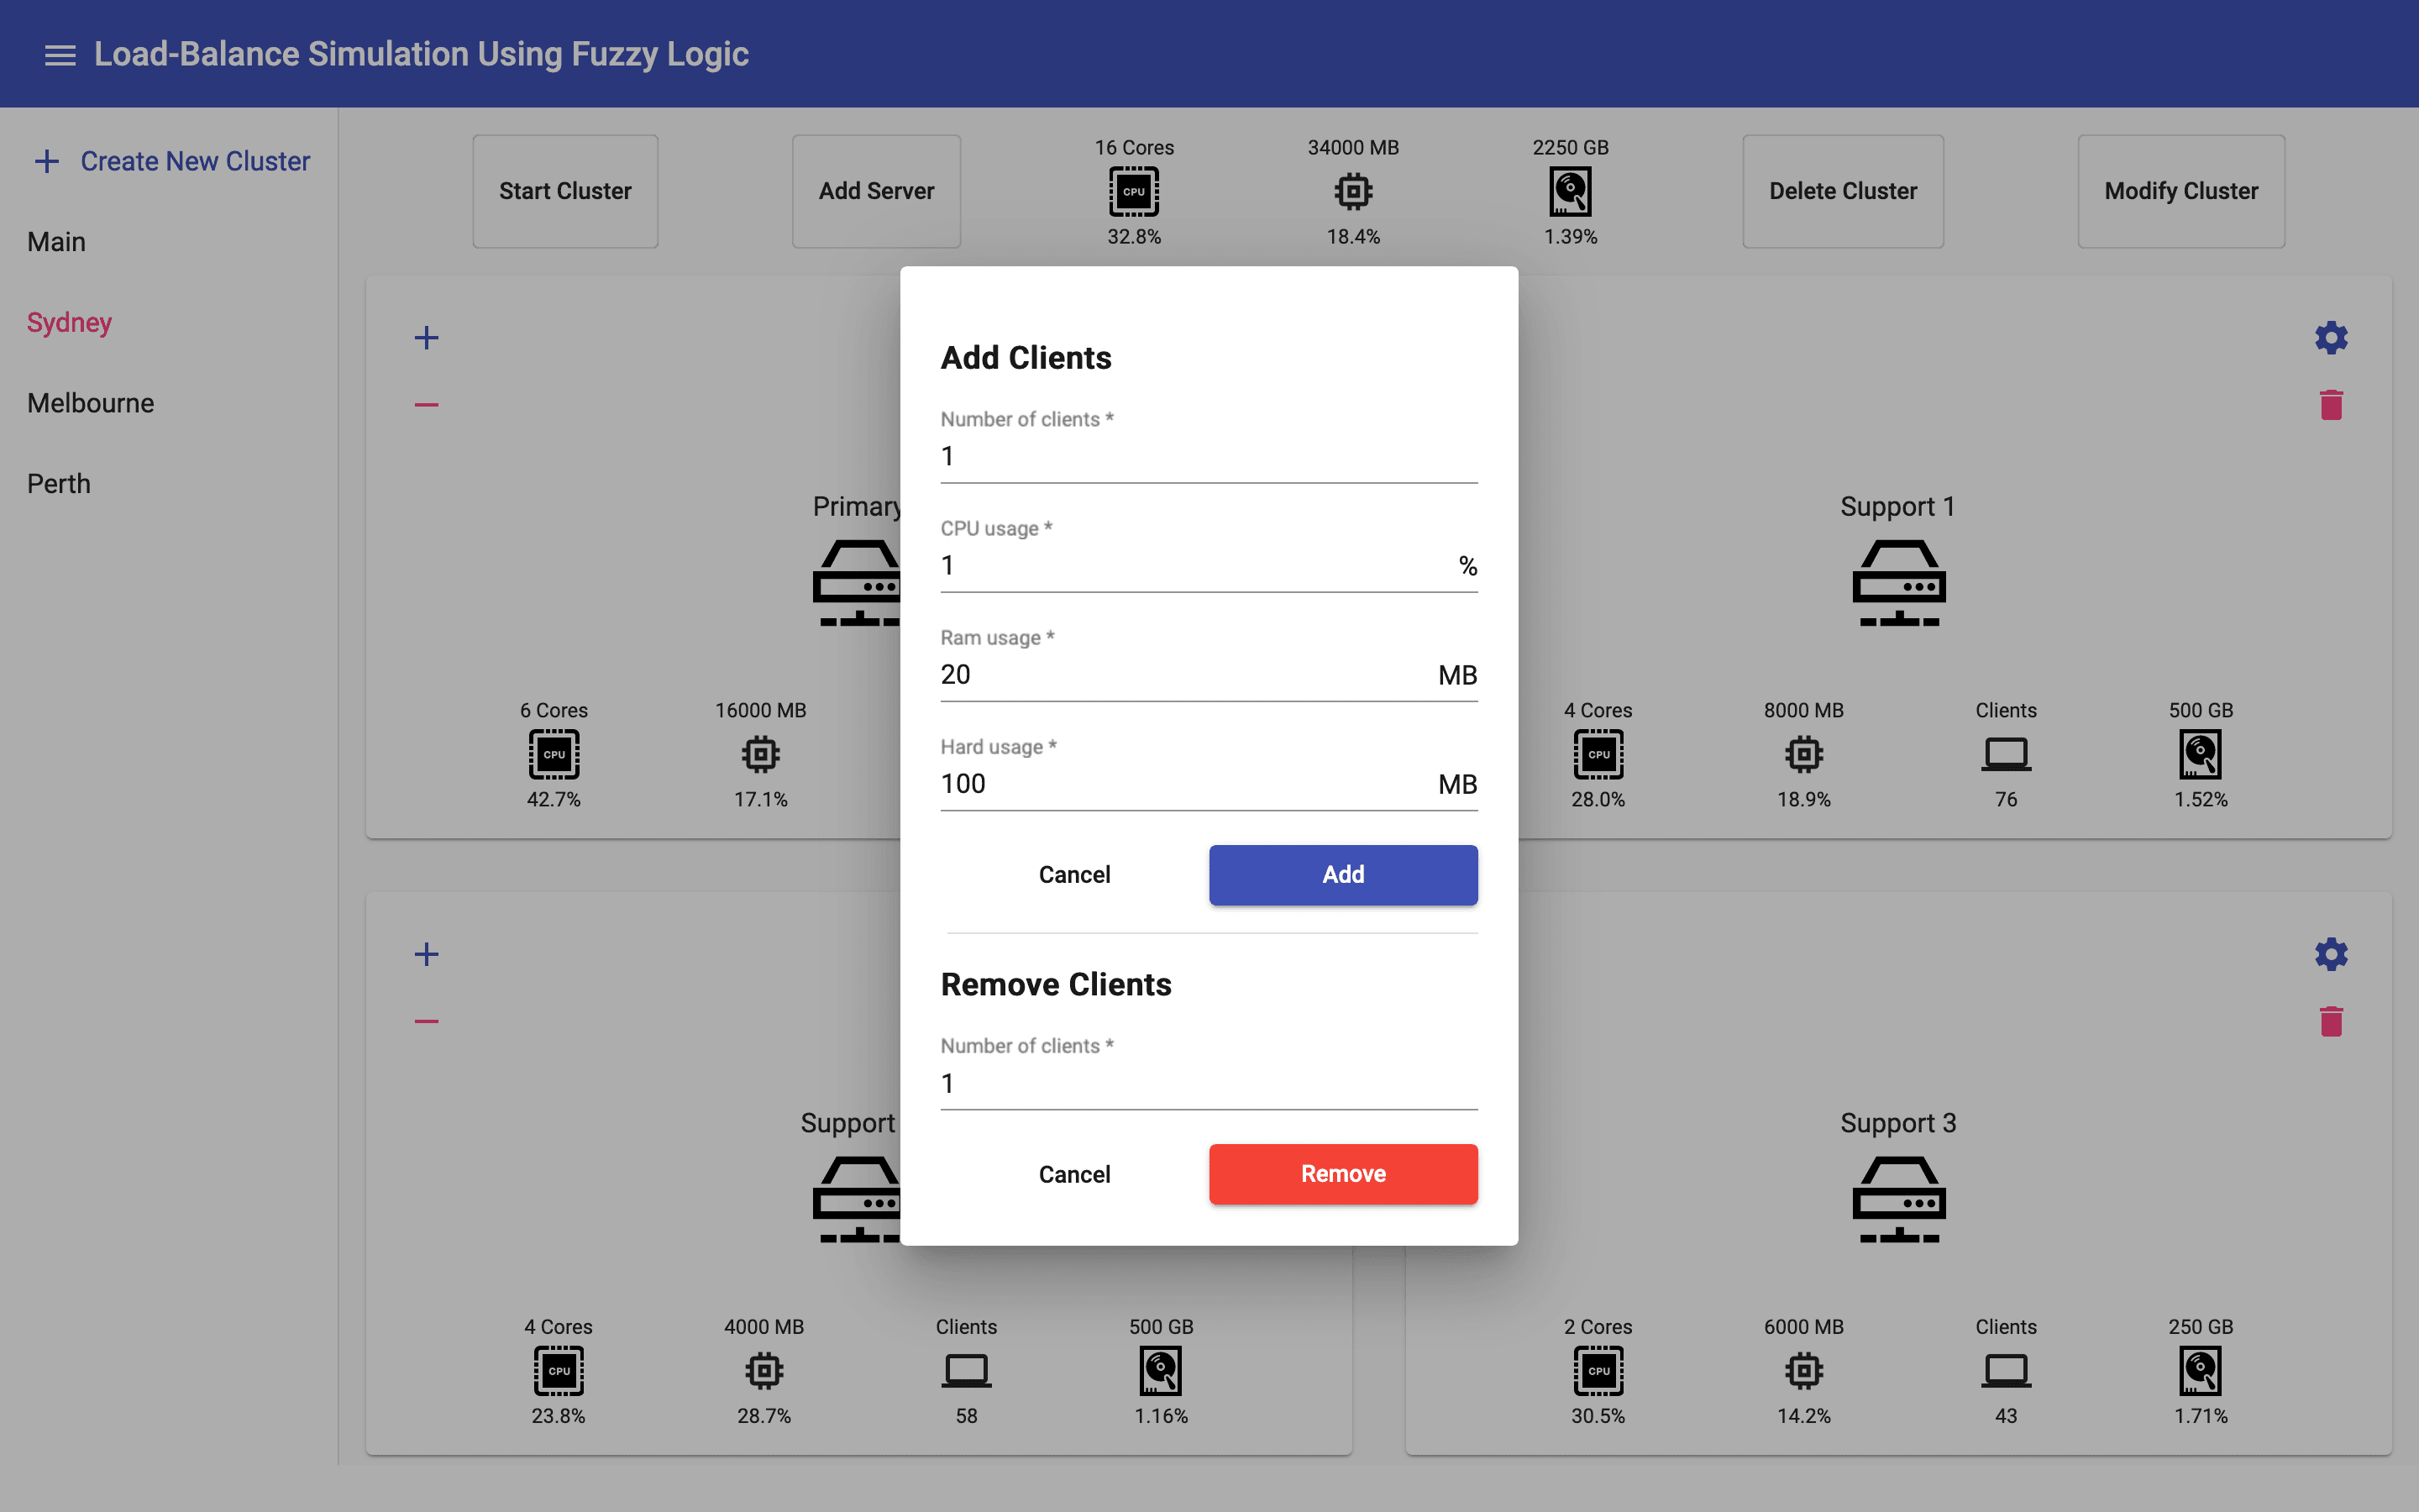Click the Support 3 settings gear icon
This screenshot has width=2419, height=1512.
[2330, 954]
